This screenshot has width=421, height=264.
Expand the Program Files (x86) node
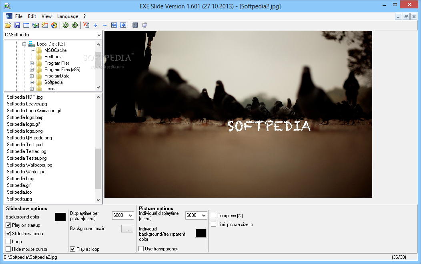[32, 69]
